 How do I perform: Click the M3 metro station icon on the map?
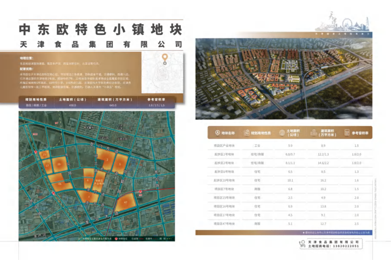[140, 192]
